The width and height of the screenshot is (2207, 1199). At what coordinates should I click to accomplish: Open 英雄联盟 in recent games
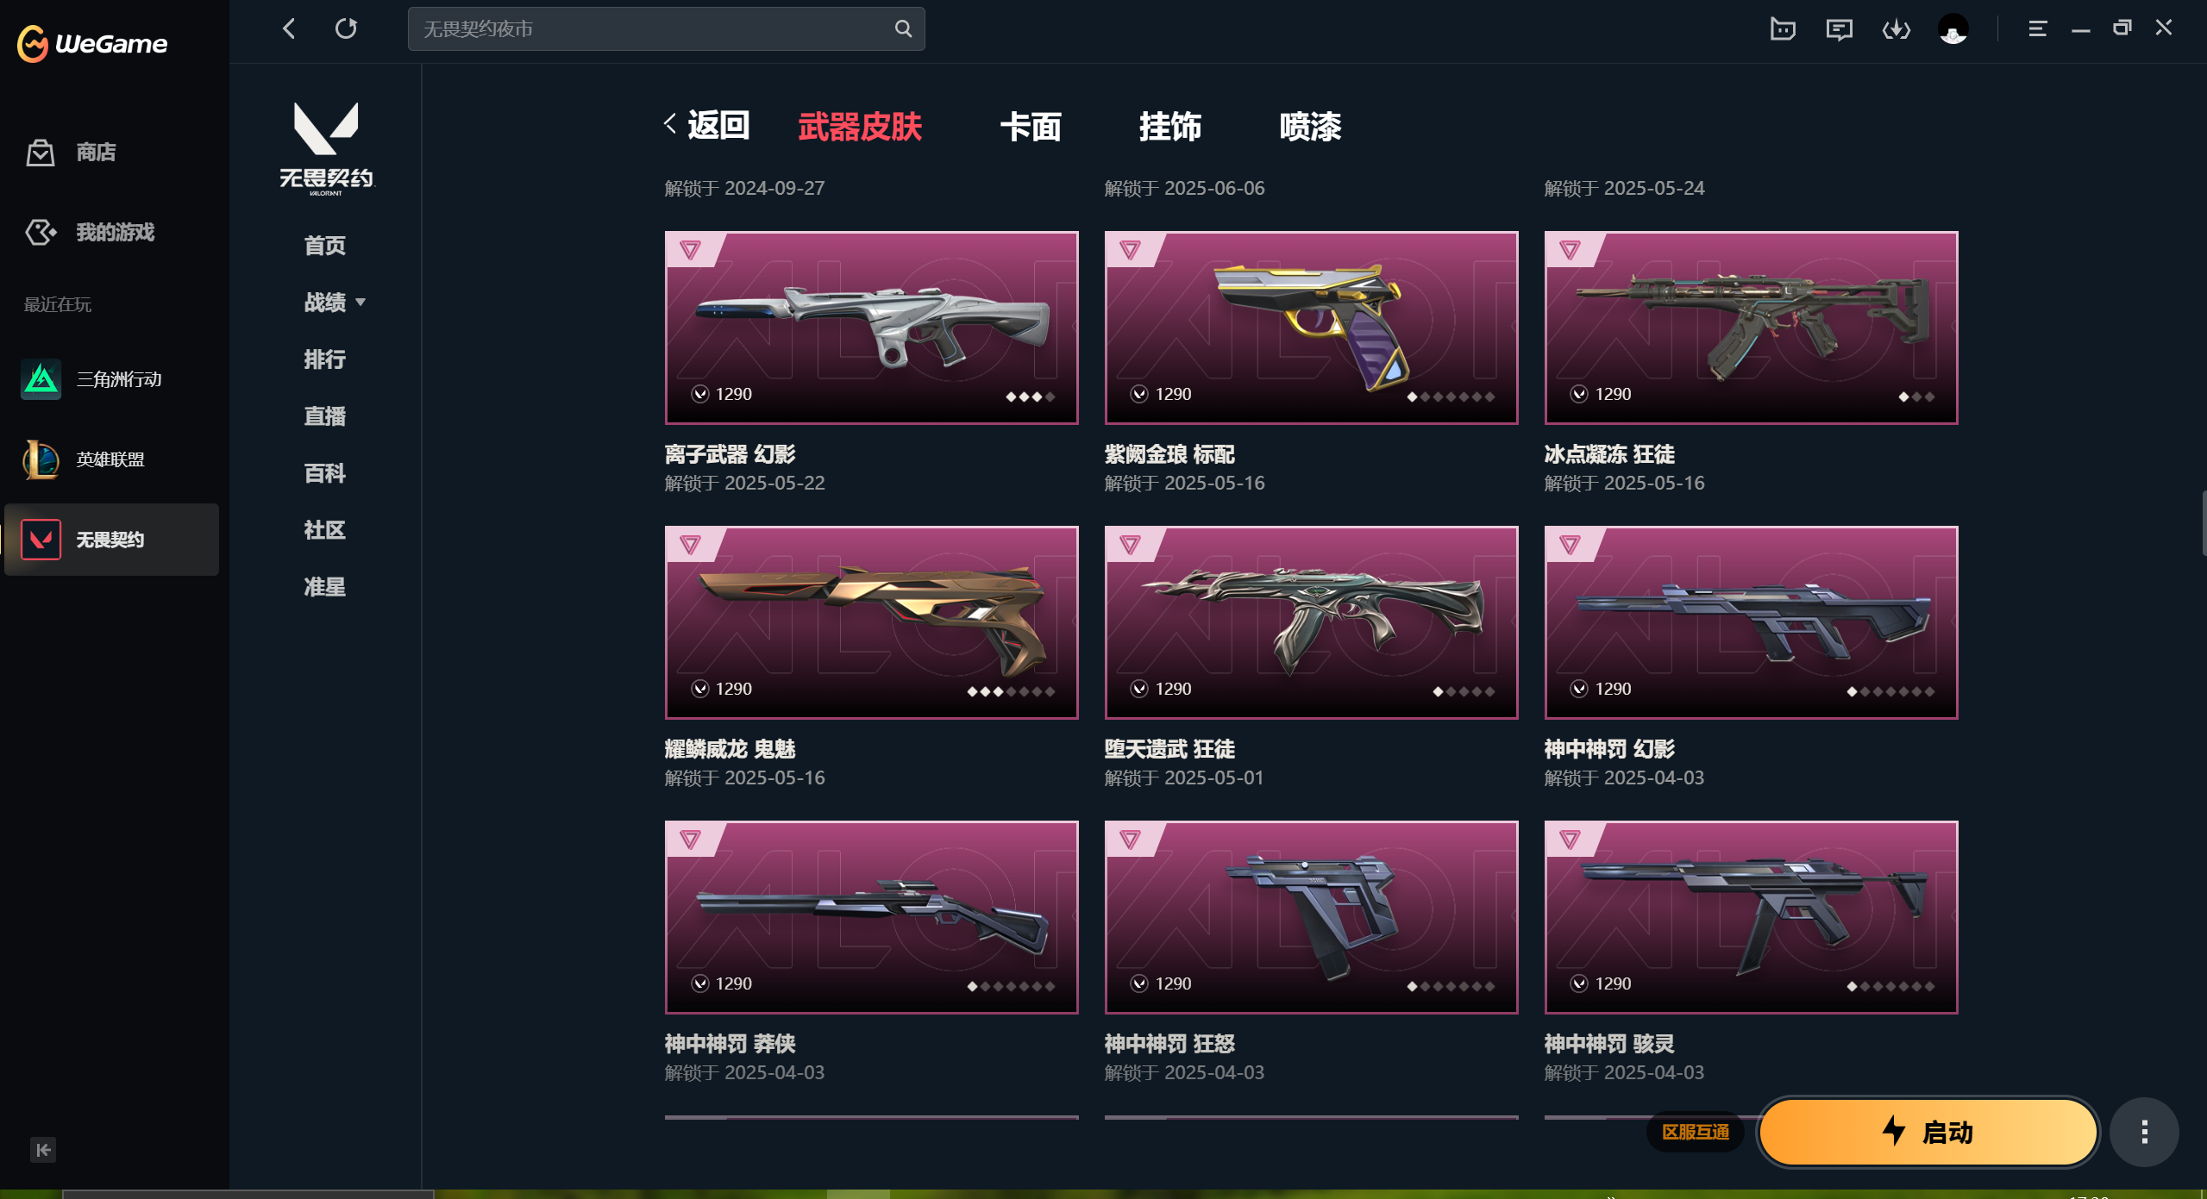[111, 459]
